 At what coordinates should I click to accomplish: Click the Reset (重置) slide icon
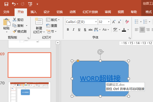(x=52, y=25)
